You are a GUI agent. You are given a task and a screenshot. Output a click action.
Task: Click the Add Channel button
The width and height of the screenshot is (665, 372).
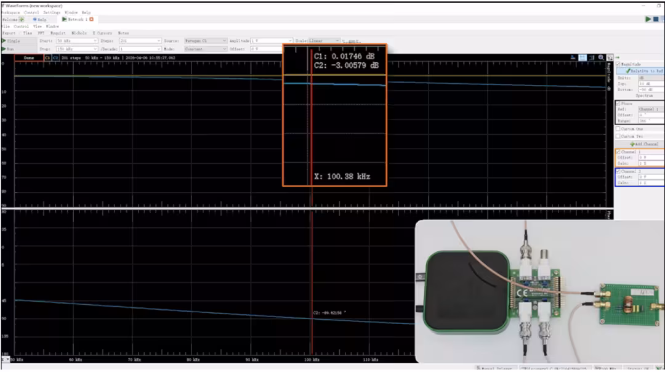[640, 144]
